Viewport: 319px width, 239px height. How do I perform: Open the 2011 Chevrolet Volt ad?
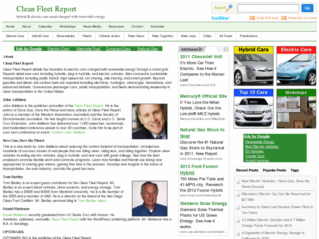[x=201, y=57]
